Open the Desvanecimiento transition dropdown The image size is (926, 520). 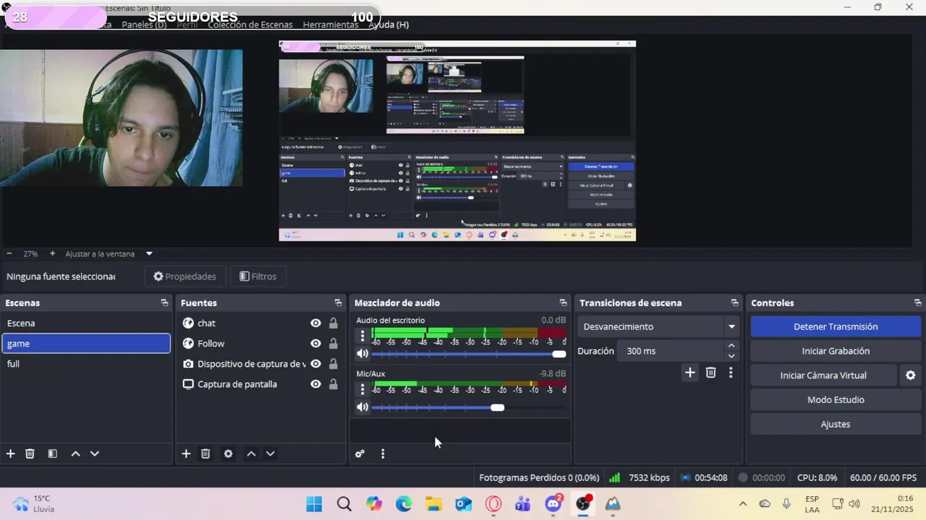[x=658, y=326]
